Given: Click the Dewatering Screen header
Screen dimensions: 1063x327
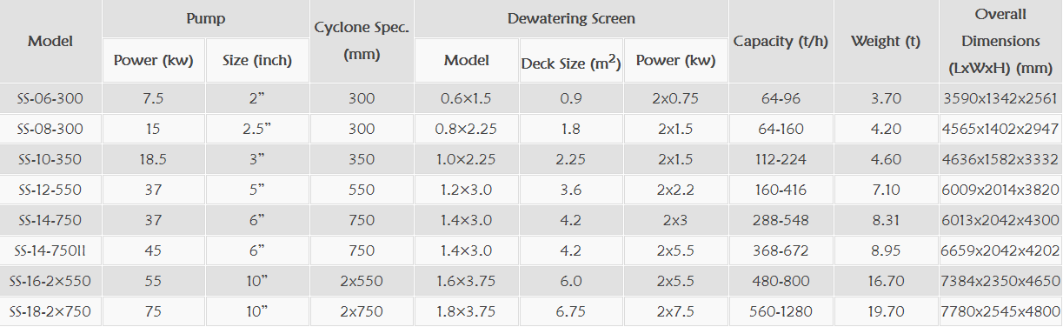Looking at the screenshot, I should click(x=571, y=18).
